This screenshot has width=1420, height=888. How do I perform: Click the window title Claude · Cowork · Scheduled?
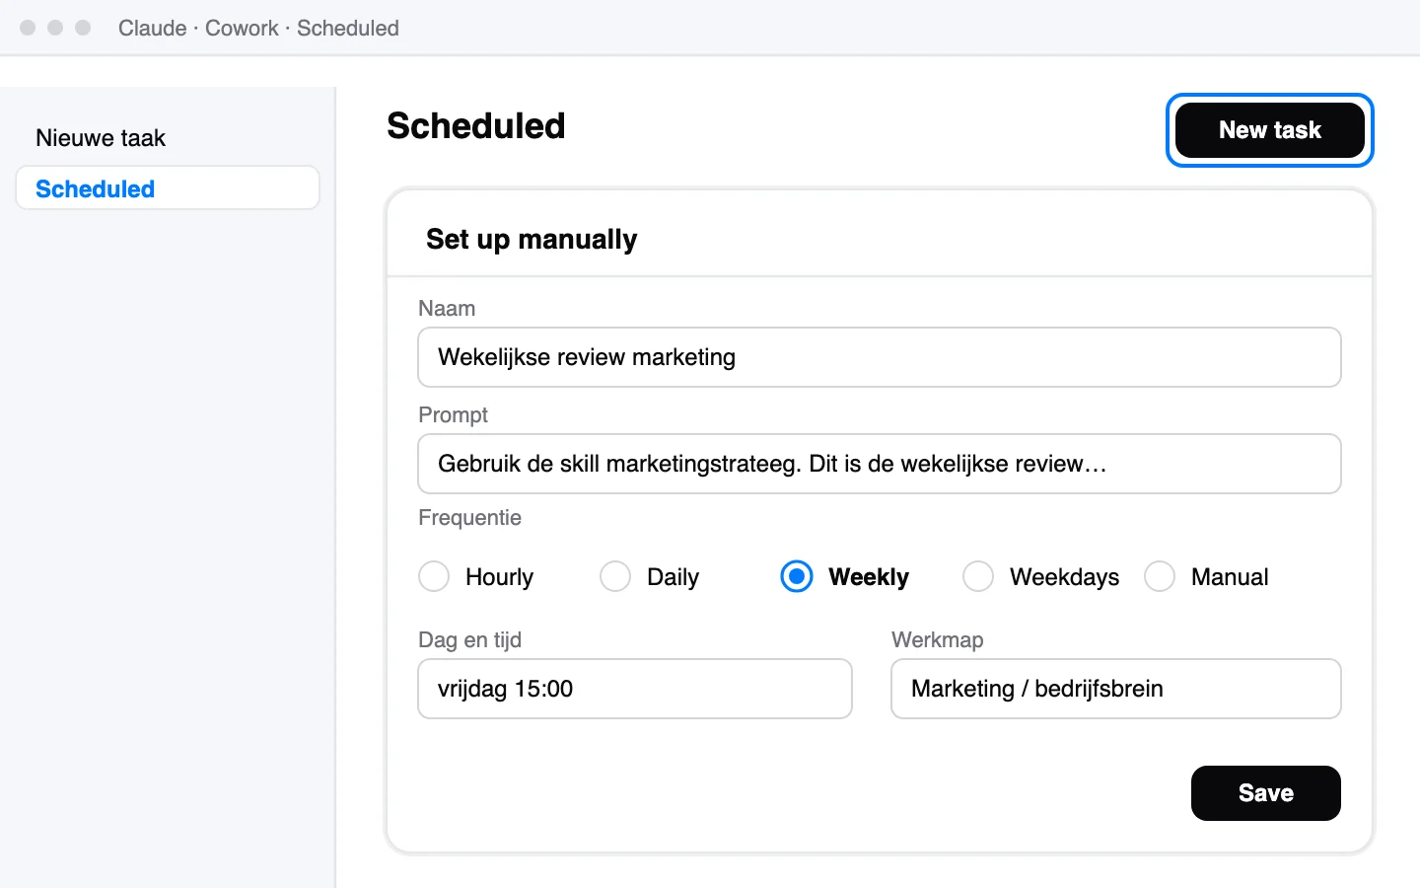pos(258,28)
